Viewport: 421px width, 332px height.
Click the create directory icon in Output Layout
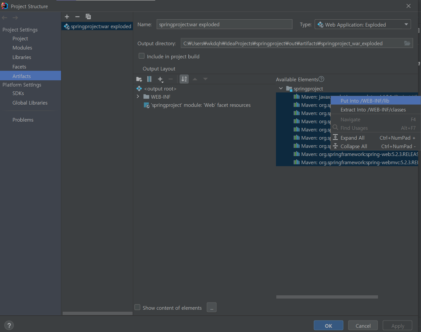[139, 79]
